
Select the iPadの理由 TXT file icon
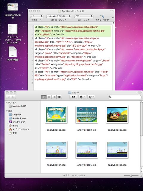(x=13, y=52)
